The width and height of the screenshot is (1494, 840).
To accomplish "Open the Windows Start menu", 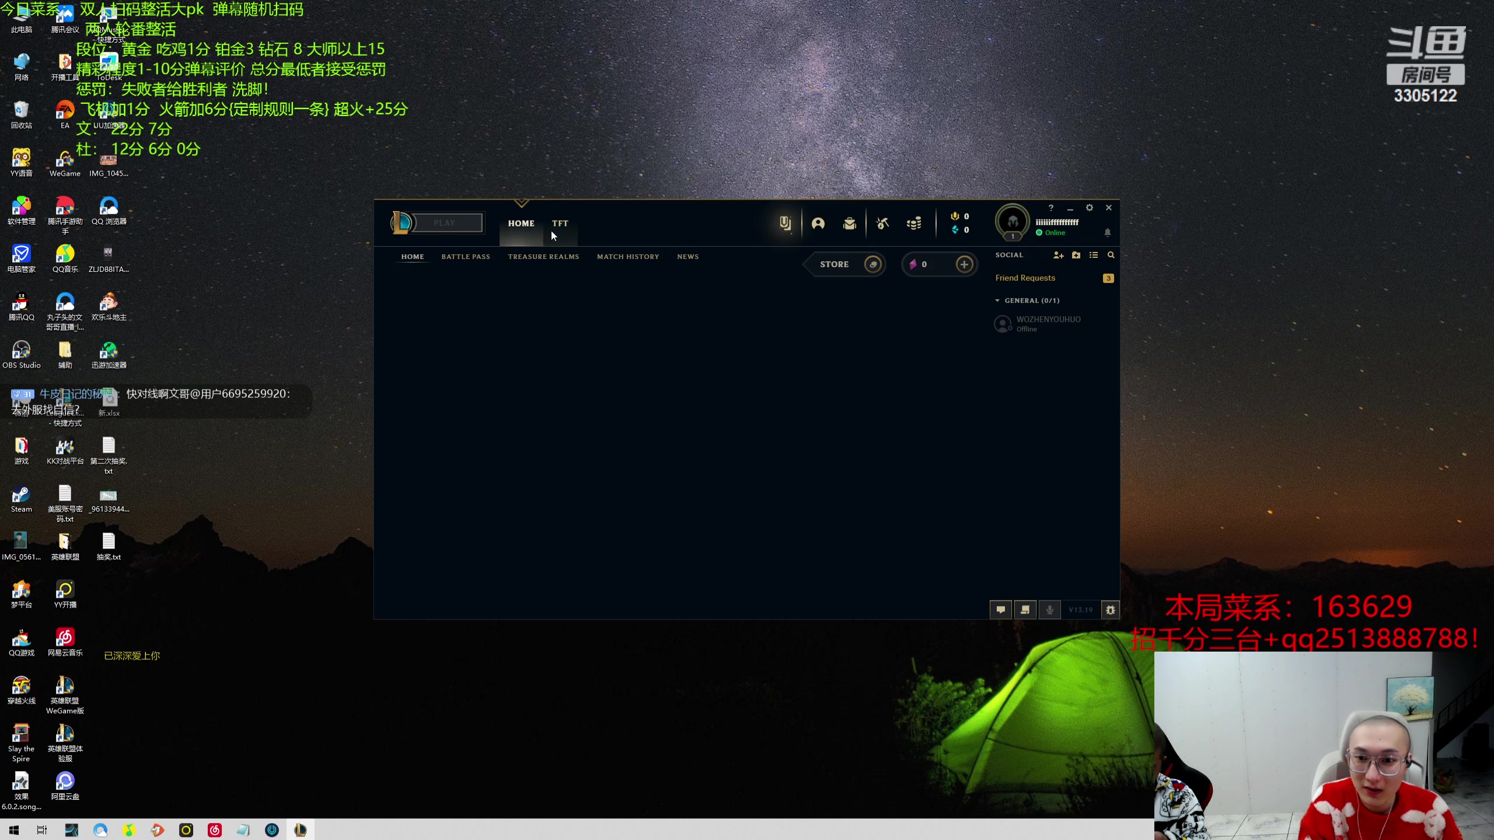I will [14, 829].
